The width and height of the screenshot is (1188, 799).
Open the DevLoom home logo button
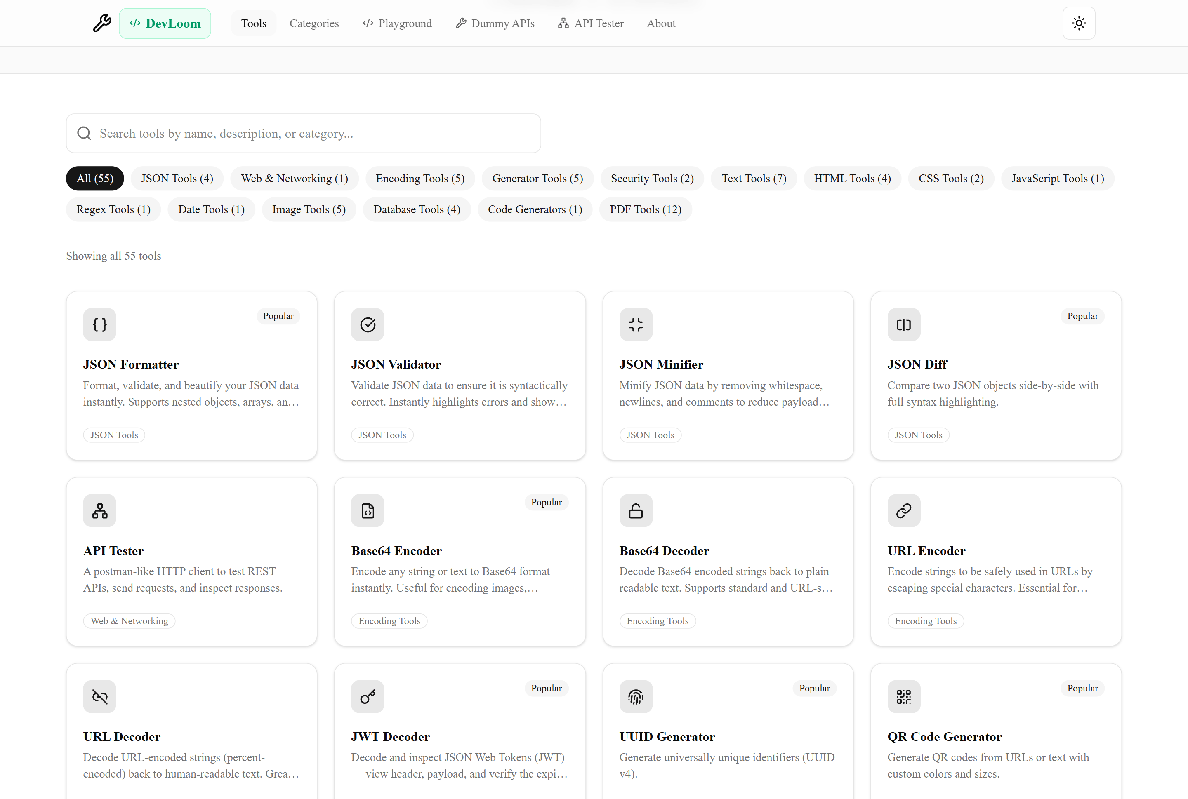tap(165, 23)
